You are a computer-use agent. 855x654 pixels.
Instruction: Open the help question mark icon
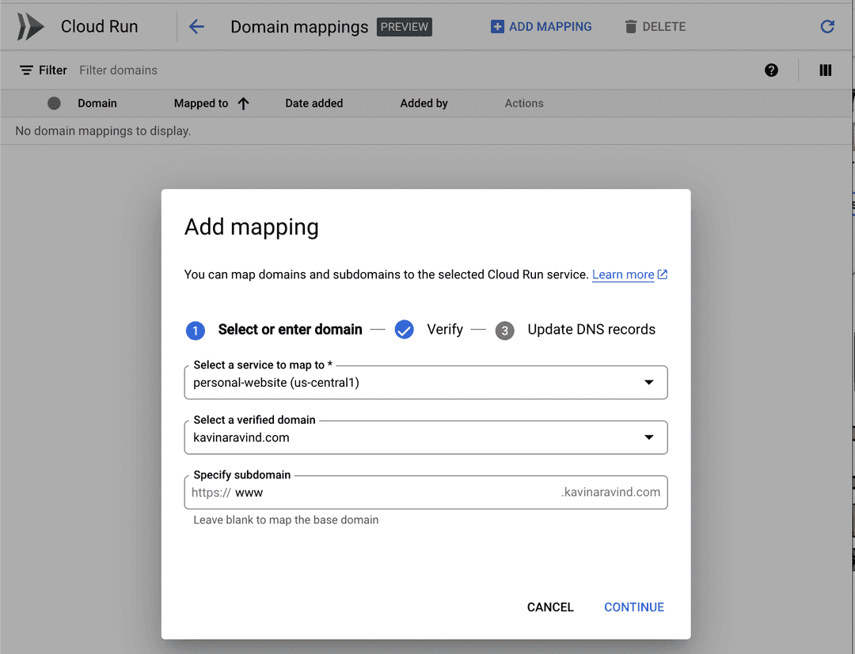point(771,70)
